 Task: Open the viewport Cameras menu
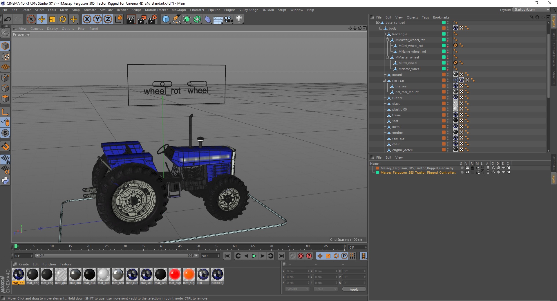(37, 29)
